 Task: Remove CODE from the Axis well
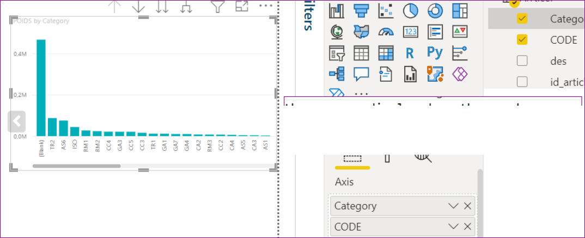click(467, 227)
